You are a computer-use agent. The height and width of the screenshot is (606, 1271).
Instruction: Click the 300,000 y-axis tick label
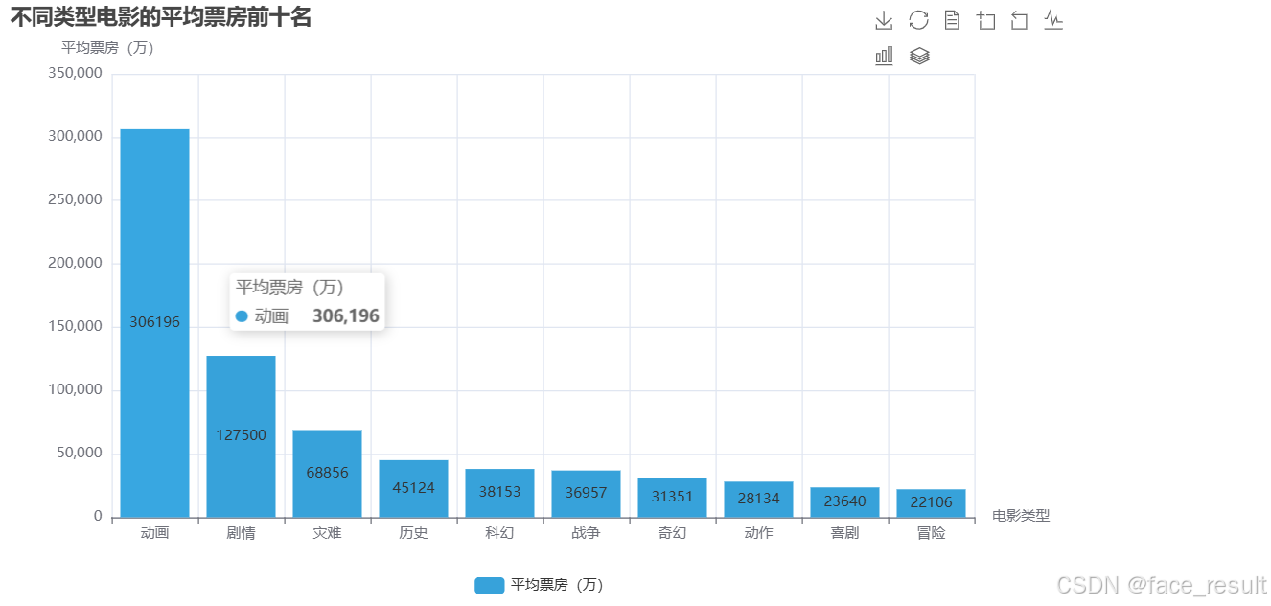(75, 136)
